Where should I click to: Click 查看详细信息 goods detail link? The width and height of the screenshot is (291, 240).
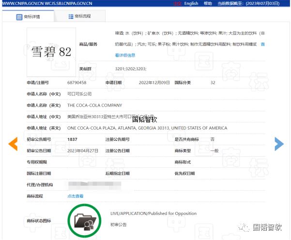[x=125, y=55]
